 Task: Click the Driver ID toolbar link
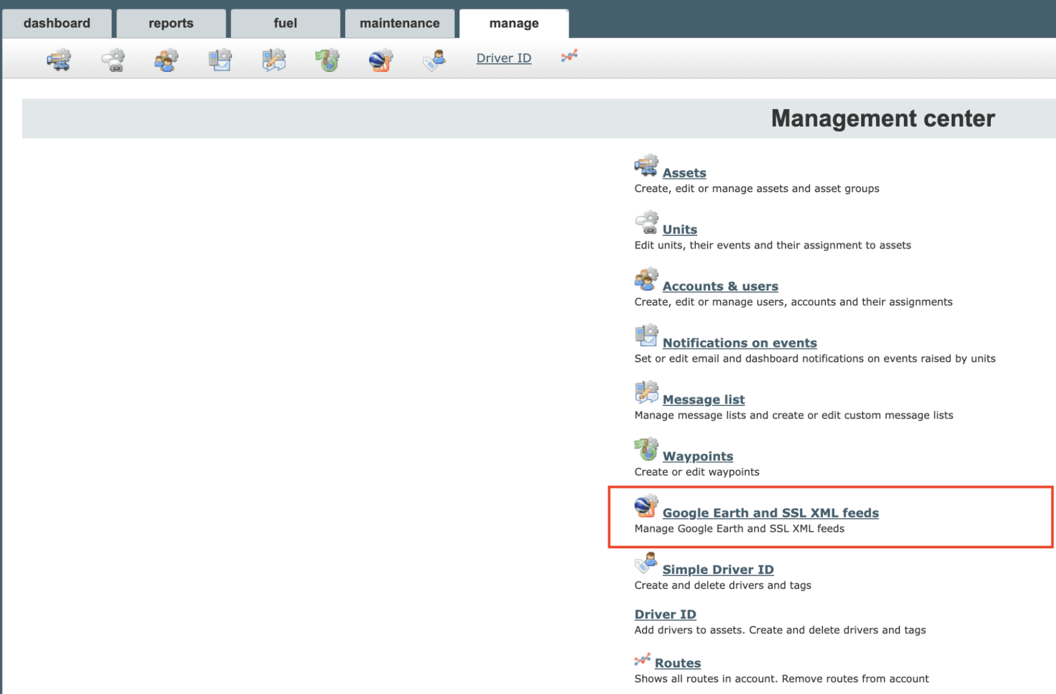click(x=503, y=58)
